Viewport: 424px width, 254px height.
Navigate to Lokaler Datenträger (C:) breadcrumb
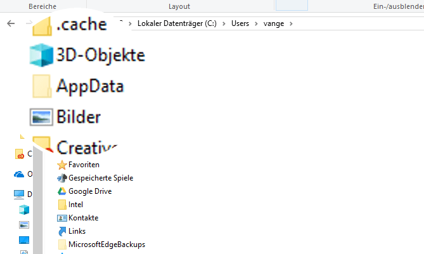177,24
